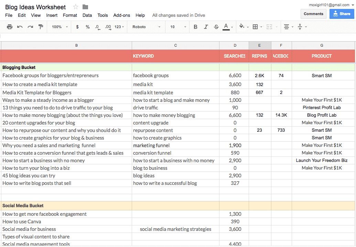Pick a cell fill color

click(244, 27)
